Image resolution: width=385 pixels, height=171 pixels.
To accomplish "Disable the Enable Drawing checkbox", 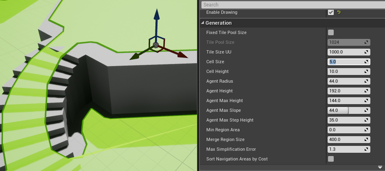I will pos(331,12).
